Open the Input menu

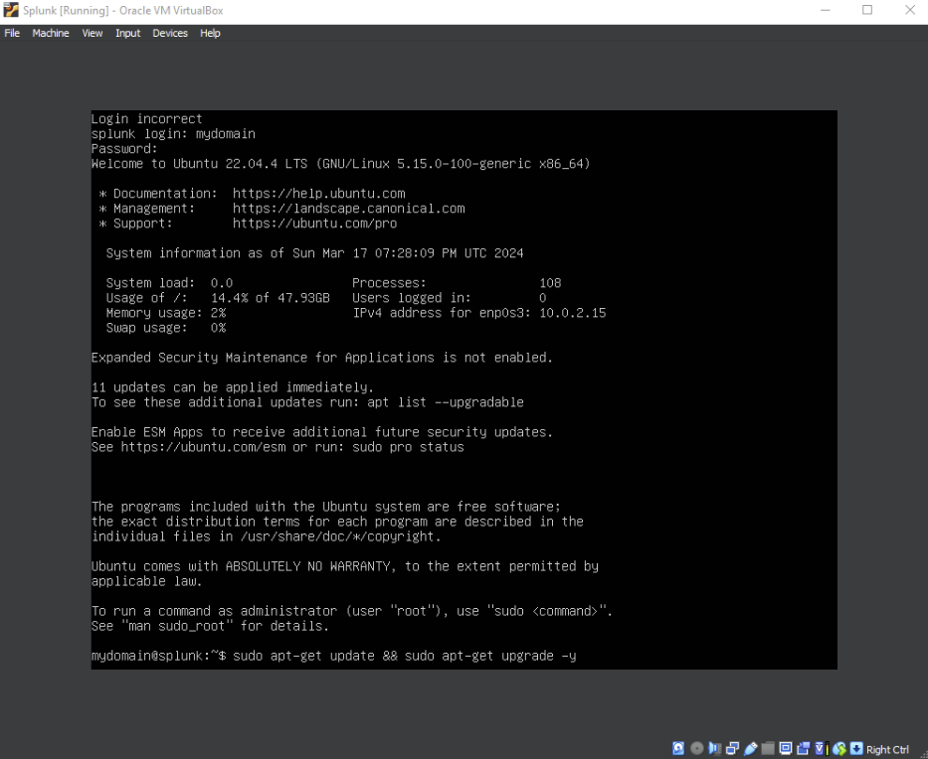click(127, 33)
